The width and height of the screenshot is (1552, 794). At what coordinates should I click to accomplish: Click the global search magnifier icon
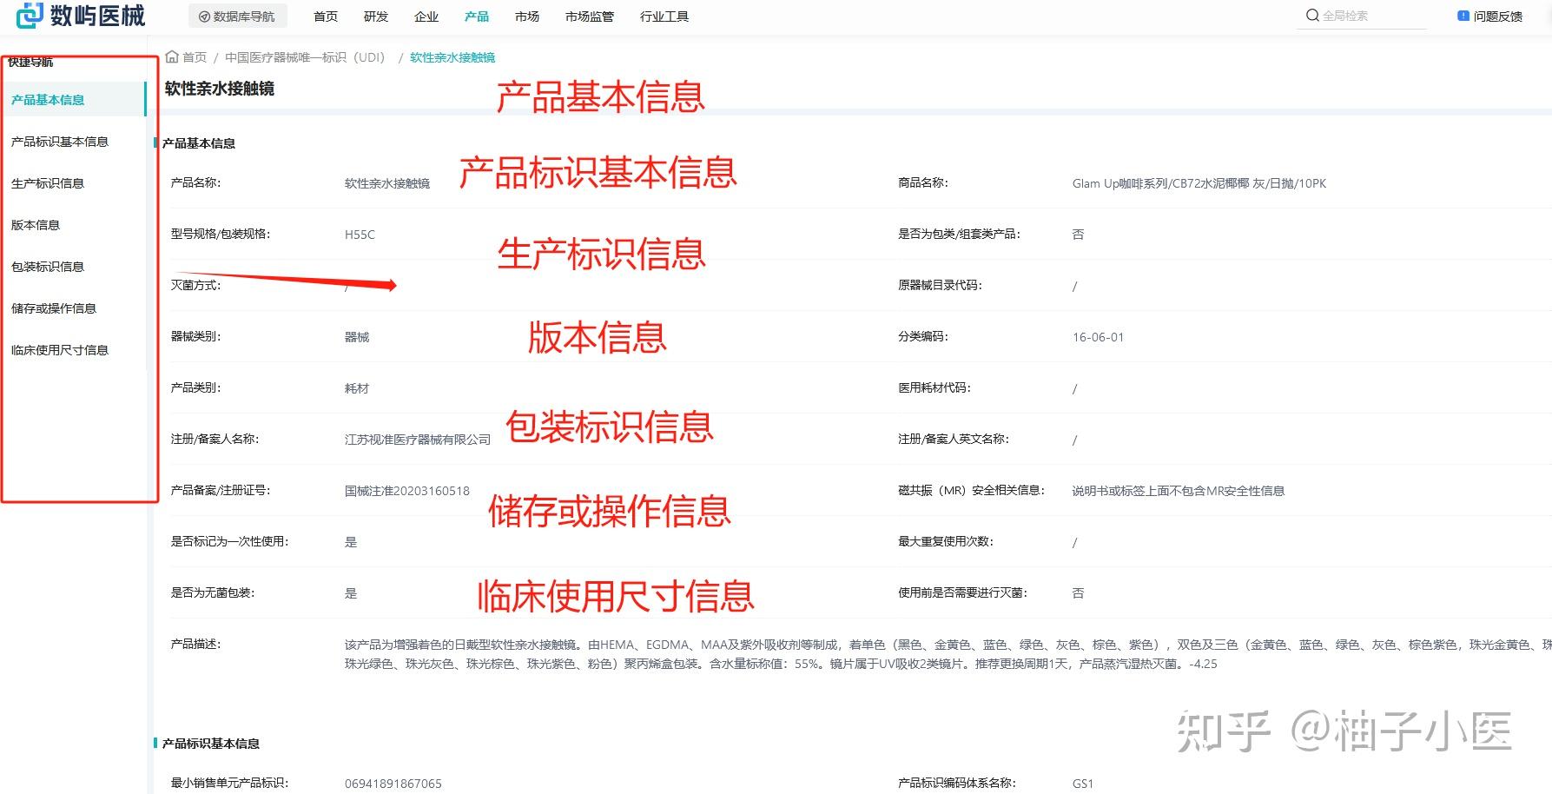point(1311,15)
